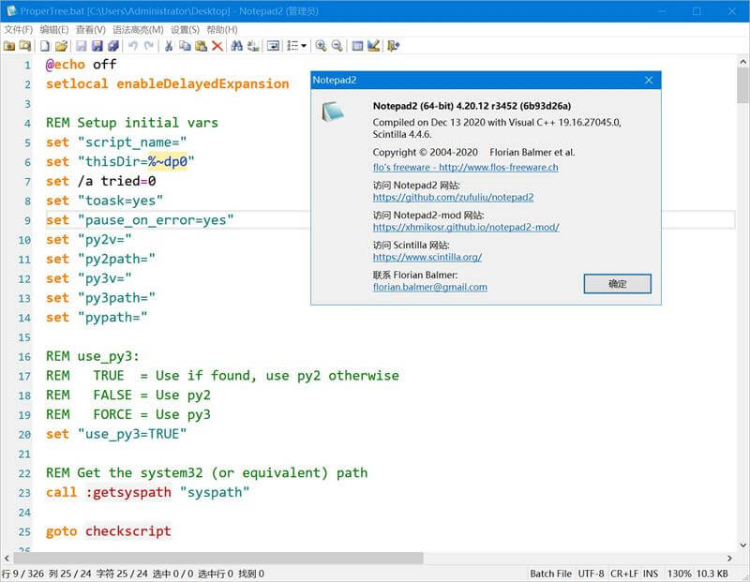750x582 pixels.
Task: Visit the github.com/zufuliu/notepad2 link
Action: [453, 197]
